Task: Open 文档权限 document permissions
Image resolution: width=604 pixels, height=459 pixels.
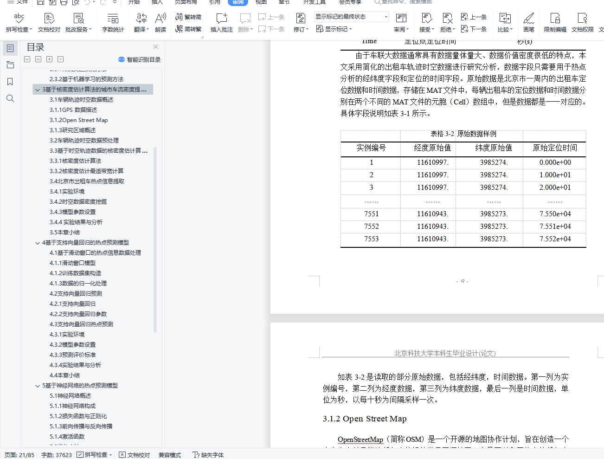Action: [583, 22]
